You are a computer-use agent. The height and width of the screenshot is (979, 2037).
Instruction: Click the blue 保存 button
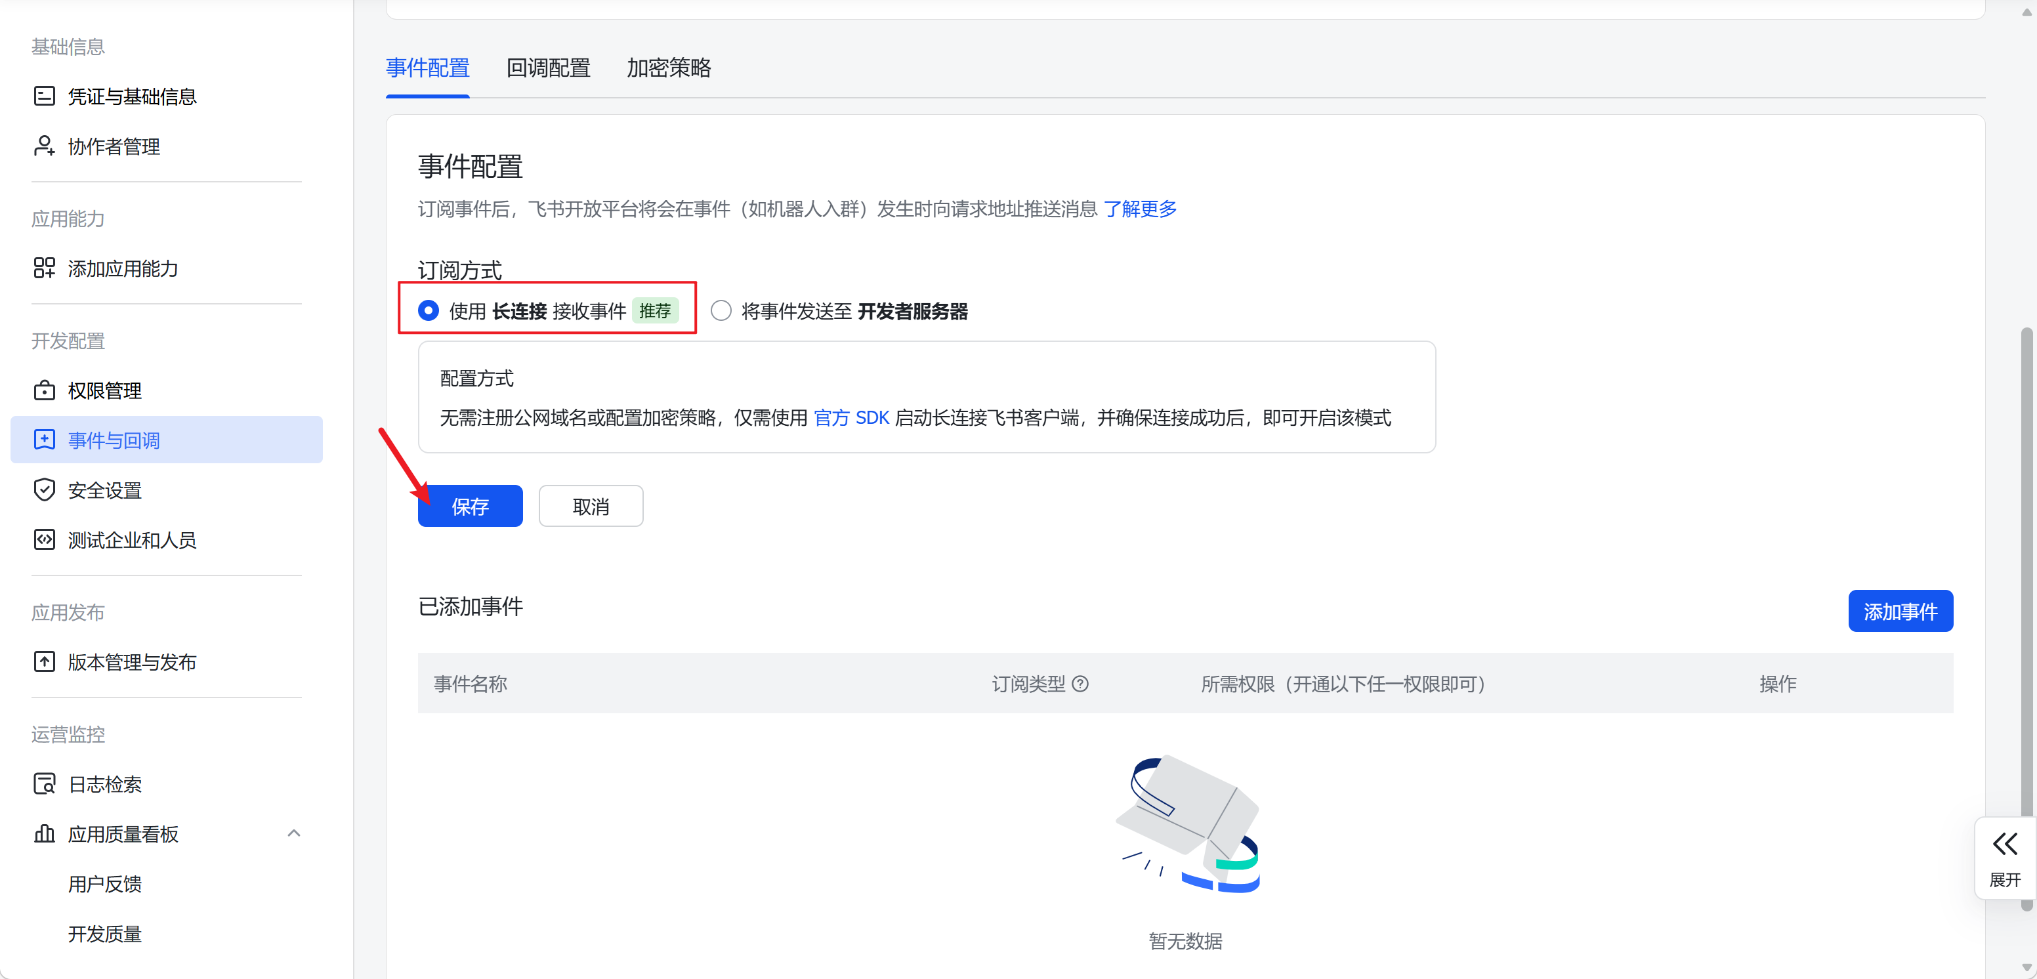click(x=470, y=506)
